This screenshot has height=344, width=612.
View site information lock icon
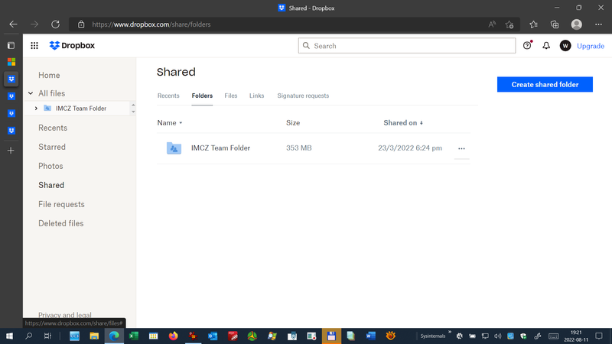pos(81,24)
